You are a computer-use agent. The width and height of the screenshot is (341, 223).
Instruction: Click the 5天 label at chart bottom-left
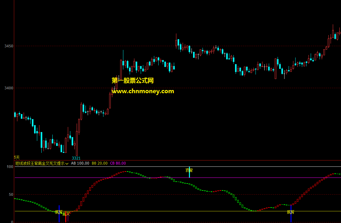coord(17,157)
